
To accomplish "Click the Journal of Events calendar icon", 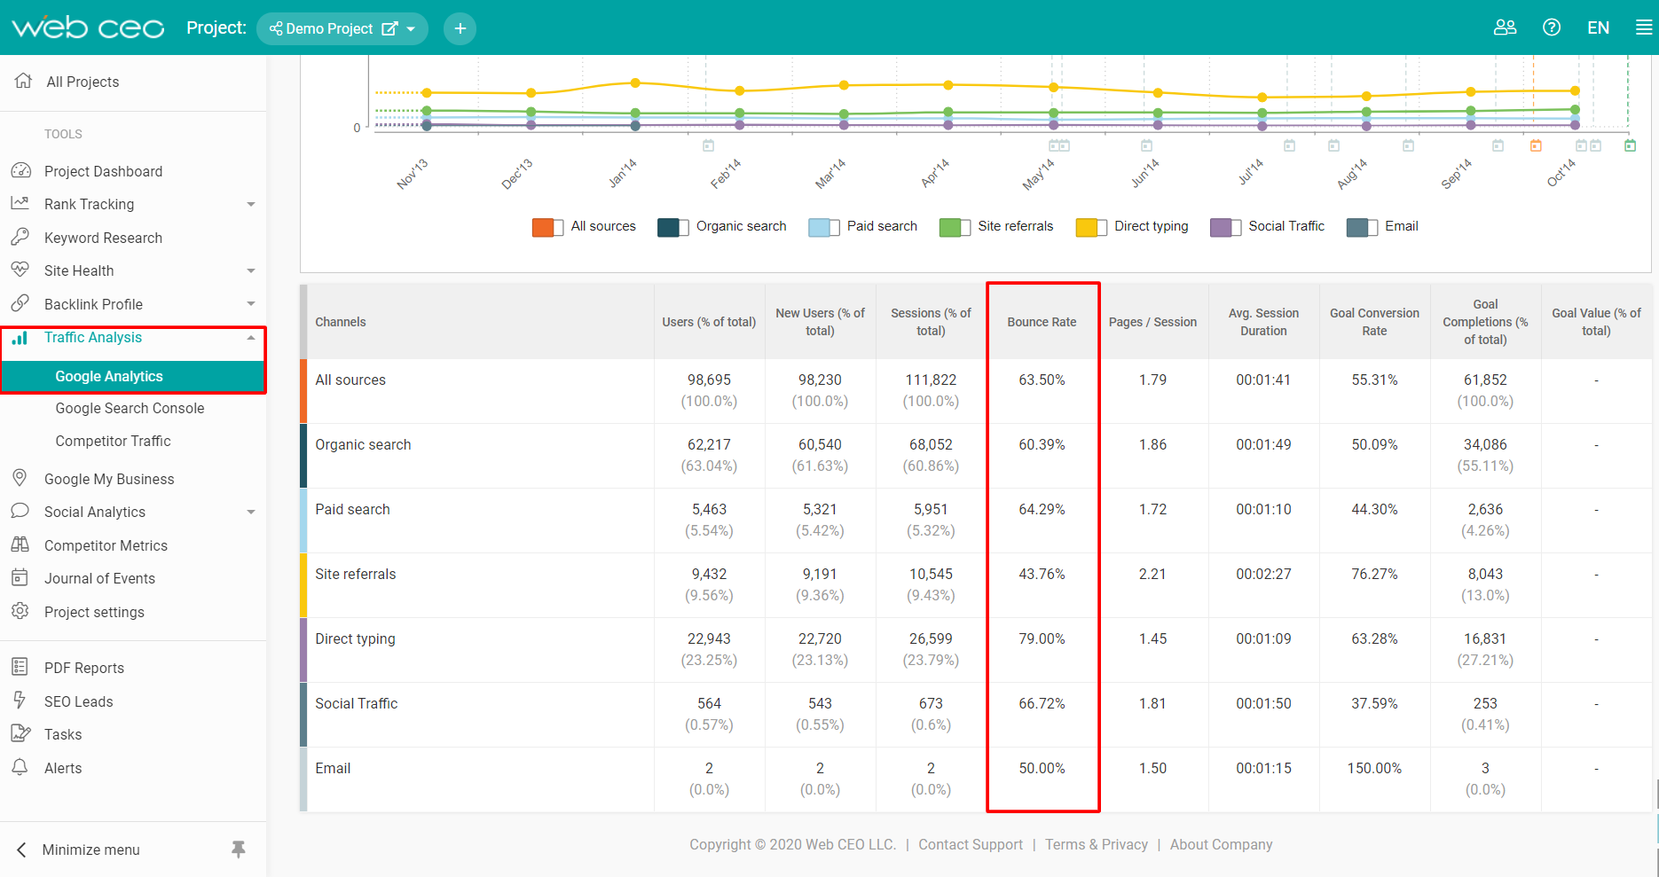I will tap(20, 577).
